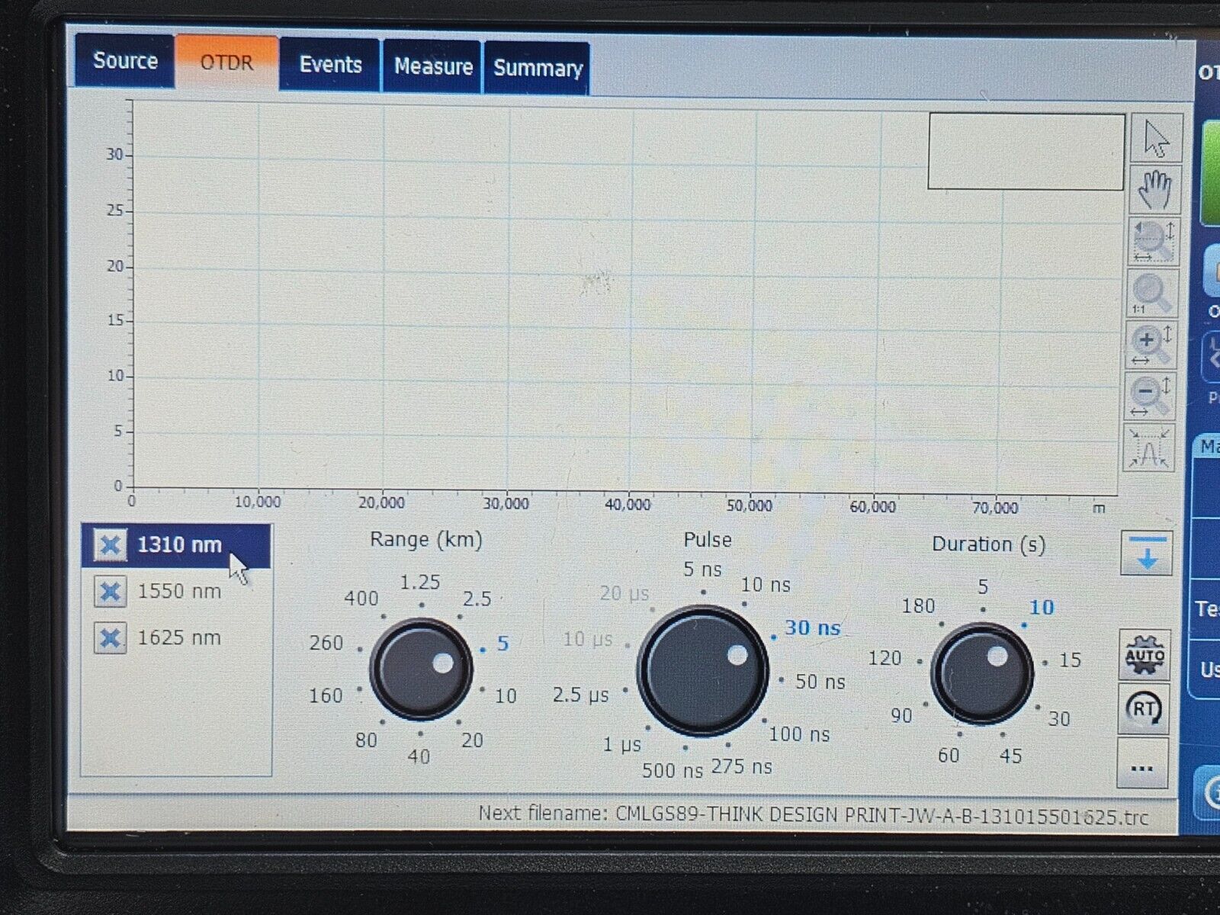Screen dimensions: 1220x915
Task: Open the ellipsis more-options button
Action: click(x=1145, y=767)
